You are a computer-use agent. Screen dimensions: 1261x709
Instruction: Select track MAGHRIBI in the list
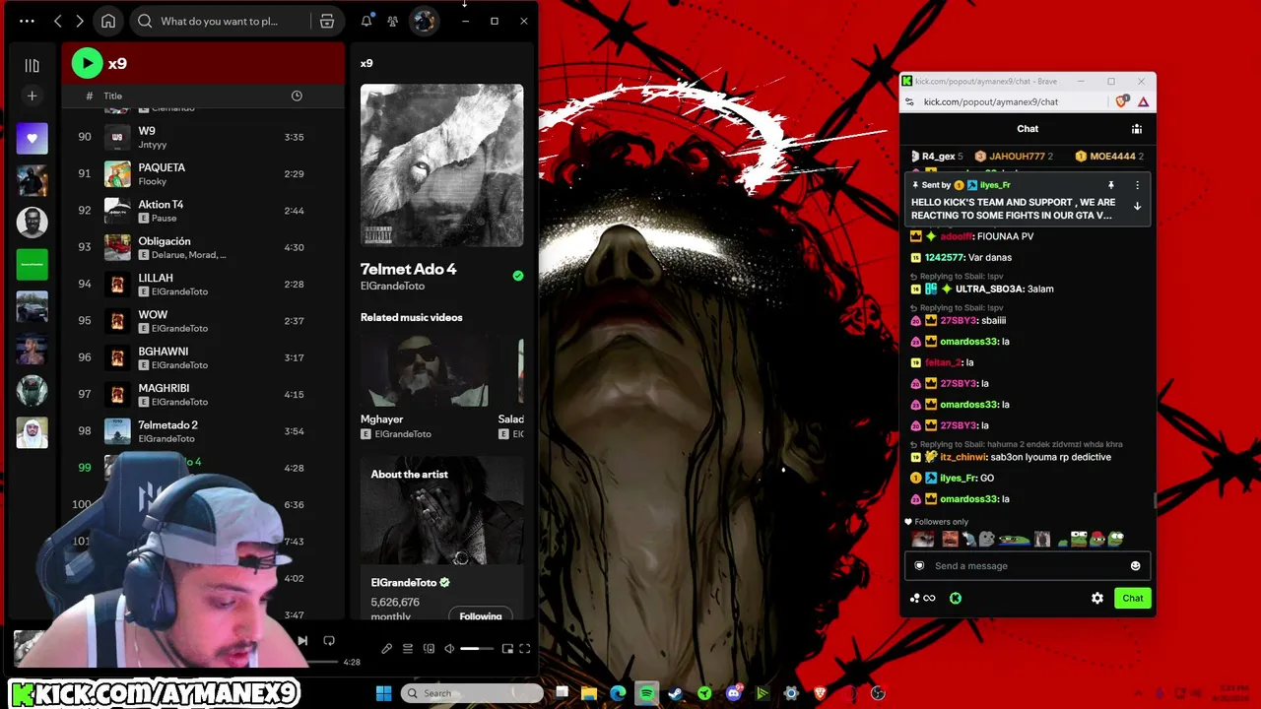click(203, 395)
